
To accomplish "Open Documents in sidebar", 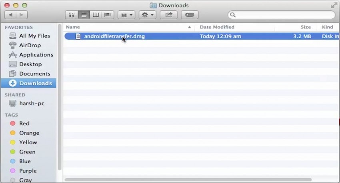I will tap(29, 74).
